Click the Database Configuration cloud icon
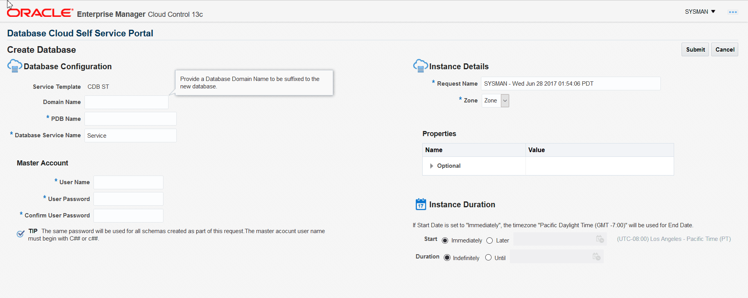The height and width of the screenshot is (298, 748). click(x=14, y=66)
